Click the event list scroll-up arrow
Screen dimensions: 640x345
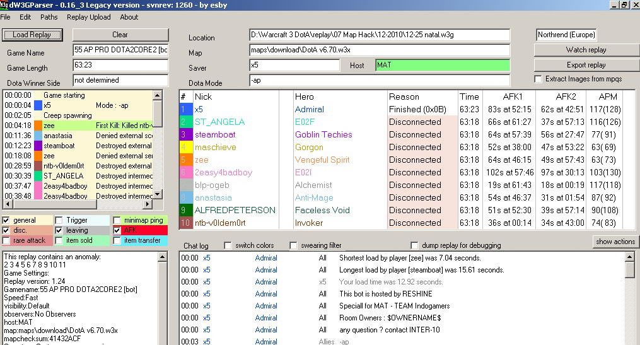(x=158, y=95)
